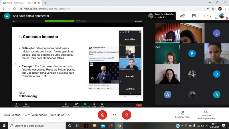
Task: Open Francisco Beltrão e mais 3 pinned tile
Action: coord(161,16)
